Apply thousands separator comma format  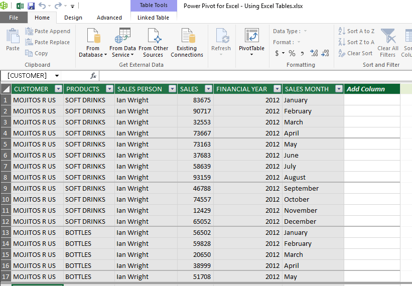[x=302, y=54]
